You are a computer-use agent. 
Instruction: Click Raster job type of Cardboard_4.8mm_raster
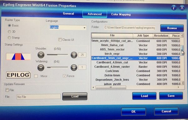coord(143,67)
